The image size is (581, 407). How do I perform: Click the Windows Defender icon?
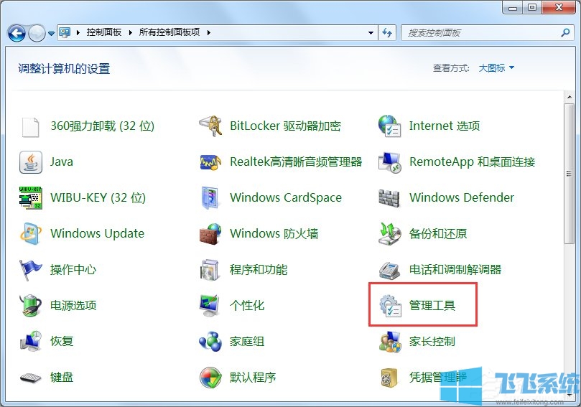(389, 198)
